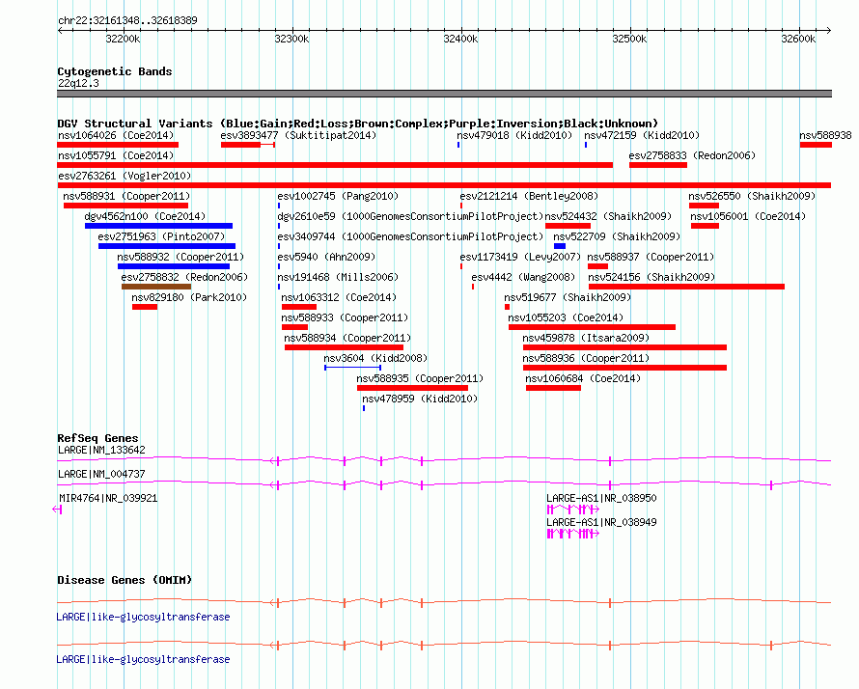Open the nsv588934 (Cooper2011) variant
Viewport: 859px width, 689px height.
347,338
